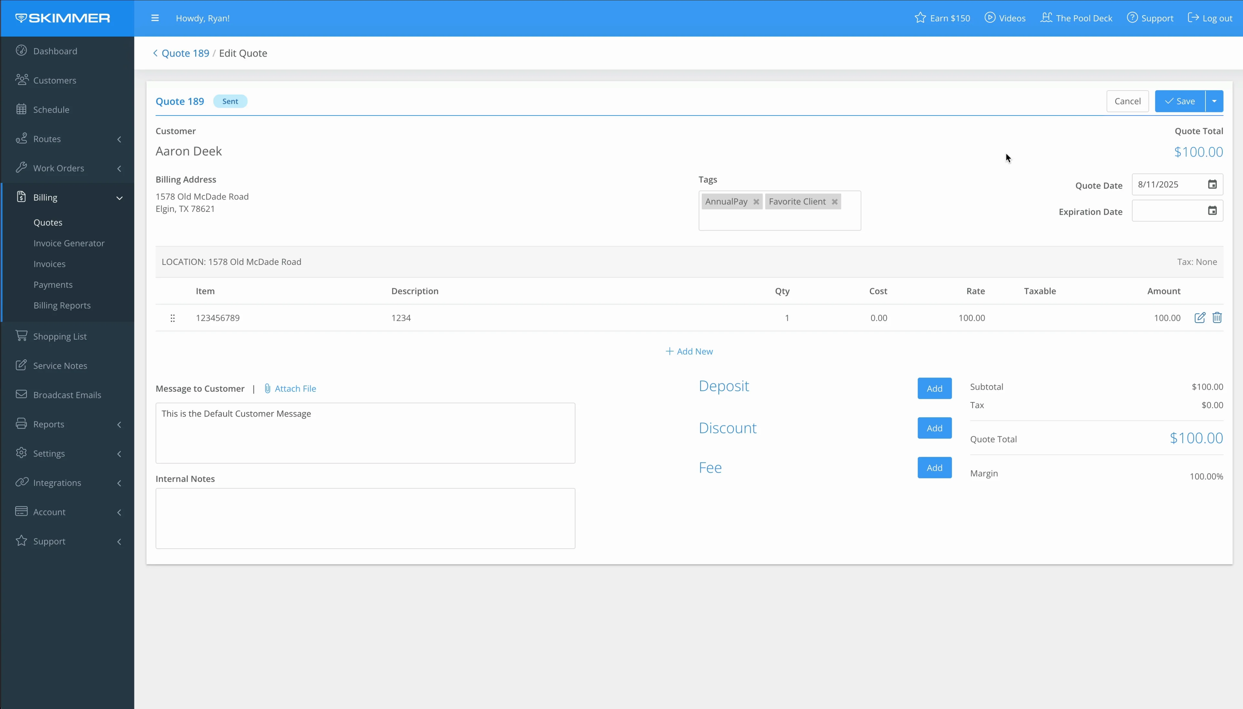This screenshot has height=709, width=1243.
Task: Click the Cancel button
Action: tap(1127, 101)
